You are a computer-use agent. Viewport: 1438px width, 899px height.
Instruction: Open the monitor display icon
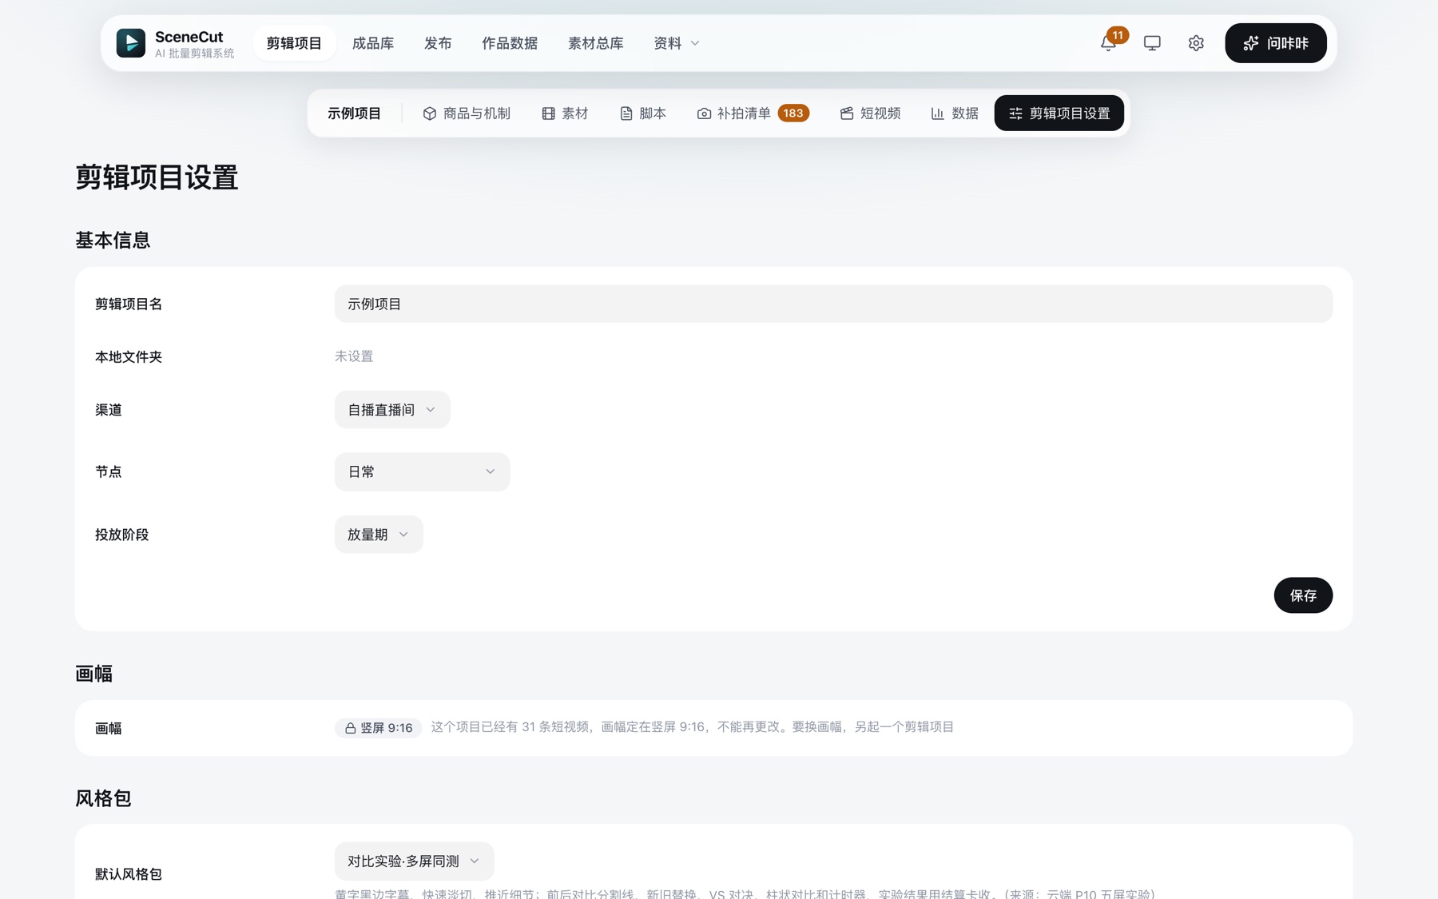[x=1152, y=43]
